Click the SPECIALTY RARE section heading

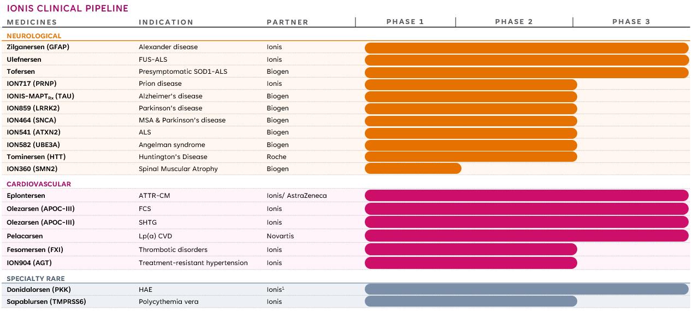click(x=35, y=279)
